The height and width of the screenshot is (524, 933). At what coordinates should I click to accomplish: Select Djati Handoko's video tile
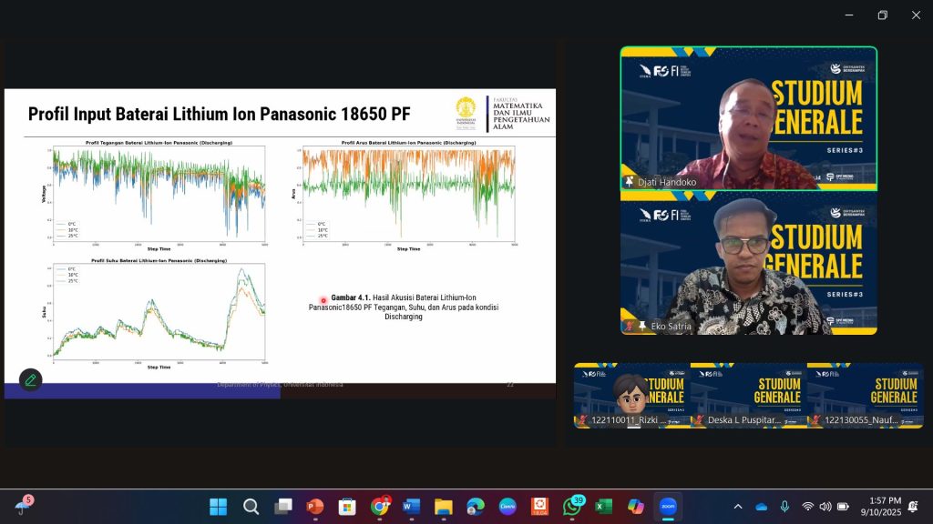(x=748, y=117)
